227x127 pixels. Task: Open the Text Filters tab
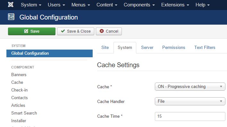click(205, 48)
